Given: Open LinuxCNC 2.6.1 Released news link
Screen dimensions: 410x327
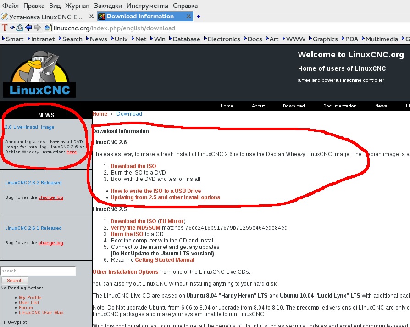Looking at the screenshot, I should coord(33,228).
